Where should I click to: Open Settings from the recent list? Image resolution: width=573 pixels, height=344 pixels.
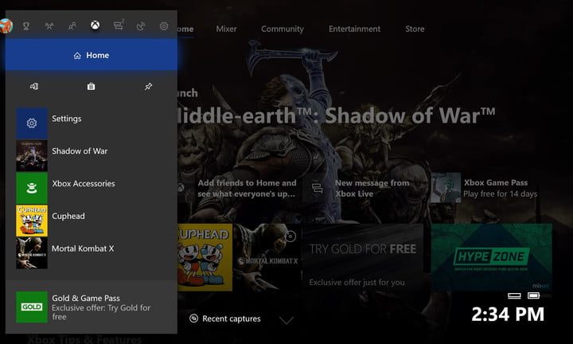[x=92, y=123]
